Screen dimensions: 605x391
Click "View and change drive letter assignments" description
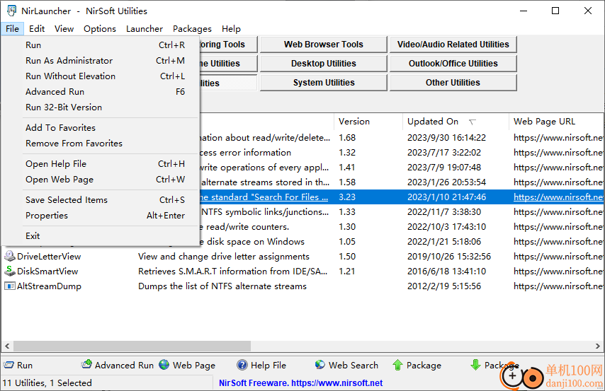224,257
